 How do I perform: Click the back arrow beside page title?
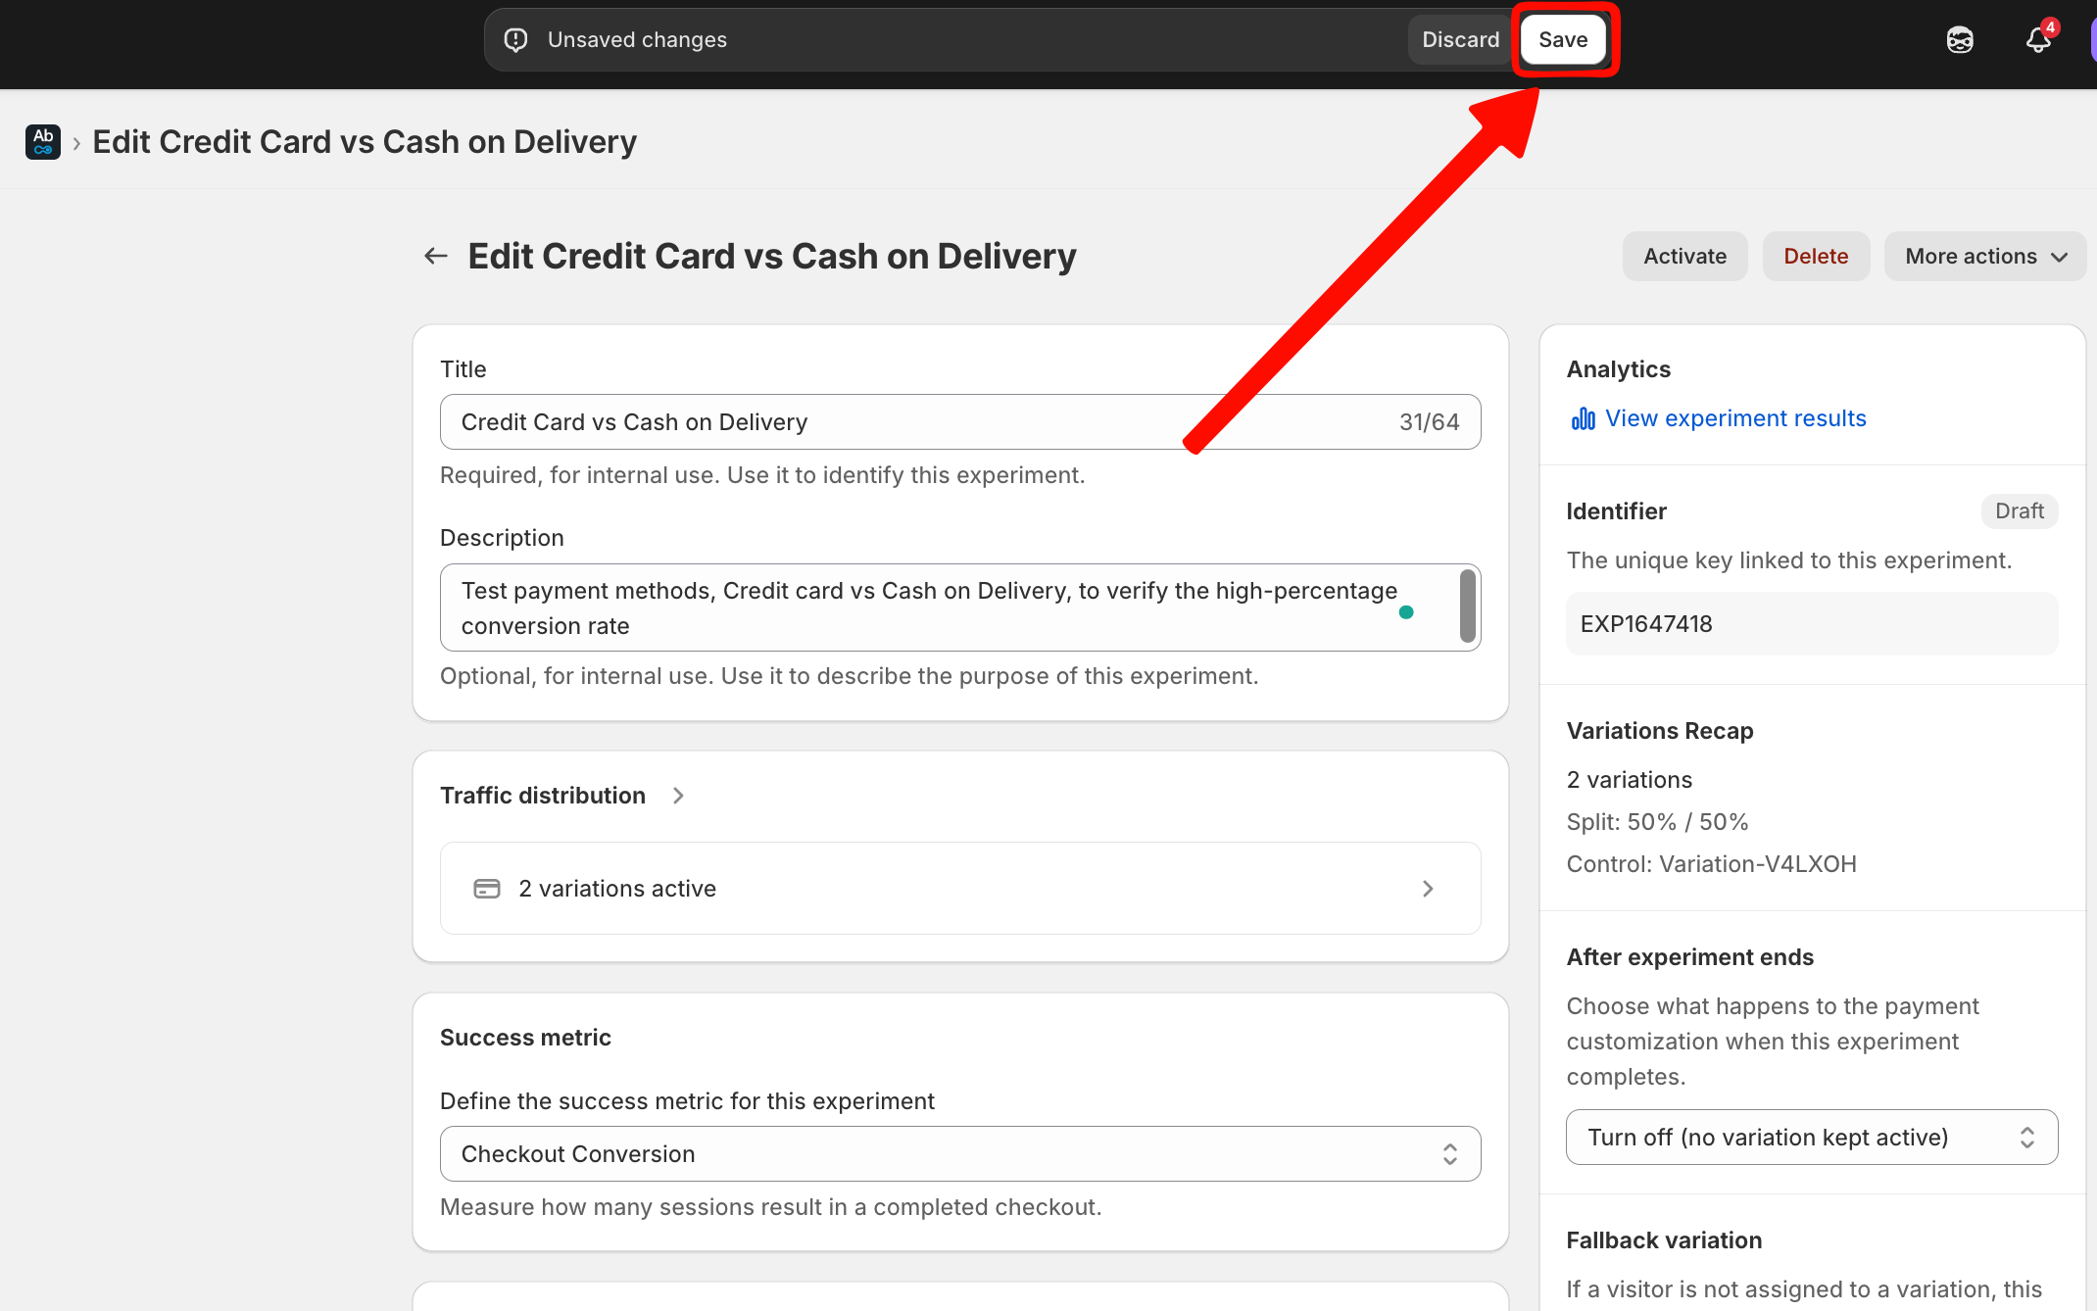(x=436, y=257)
